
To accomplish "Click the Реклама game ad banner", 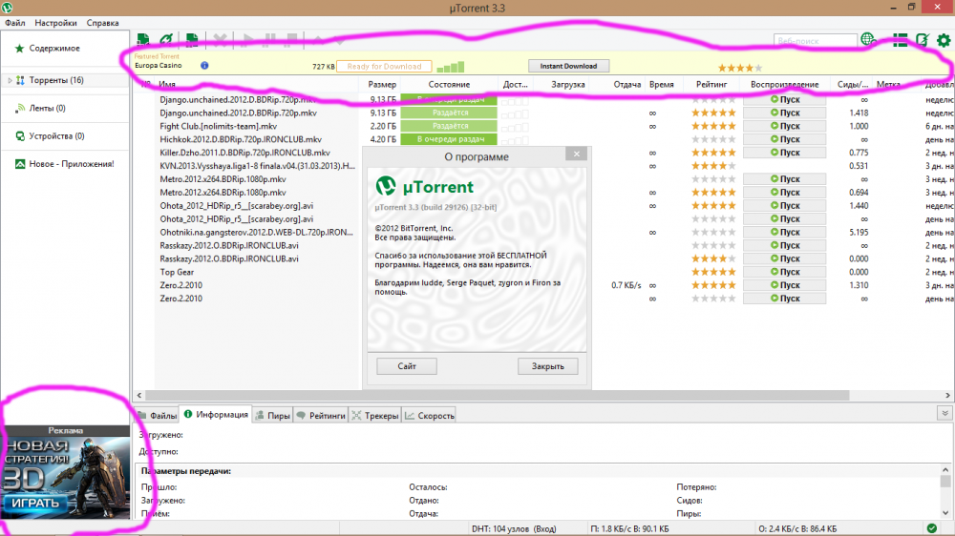I will point(65,477).
